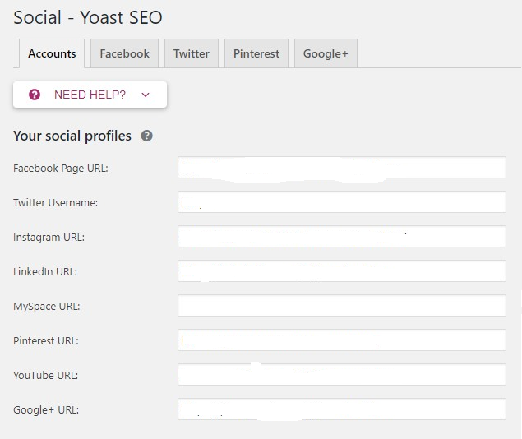The width and height of the screenshot is (522, 439).
Task: Click the Instagram URL label
Action: [x=49, y=238]
